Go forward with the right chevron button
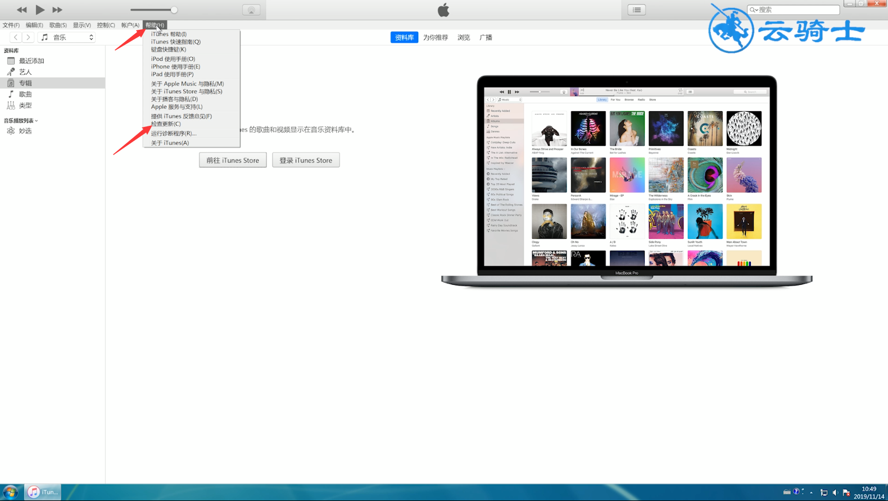This screenshot has width=888, height=501. click(28, 37)
